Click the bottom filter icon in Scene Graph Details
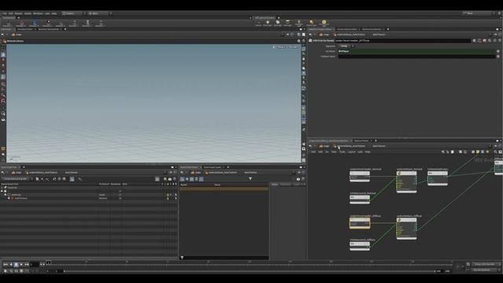The width and height of the screenshot is (503, 283). [x=182, y=257]
